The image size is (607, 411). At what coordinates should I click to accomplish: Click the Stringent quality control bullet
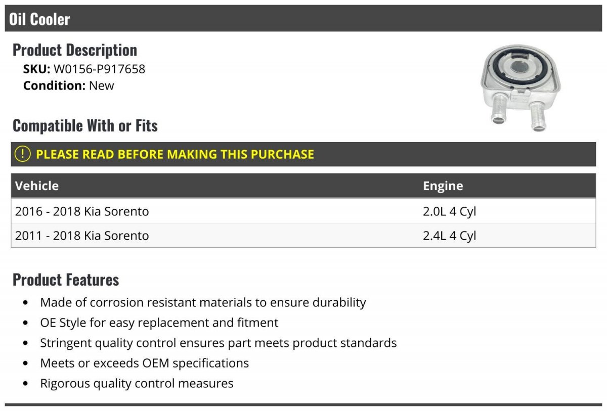tap(219, 343)
